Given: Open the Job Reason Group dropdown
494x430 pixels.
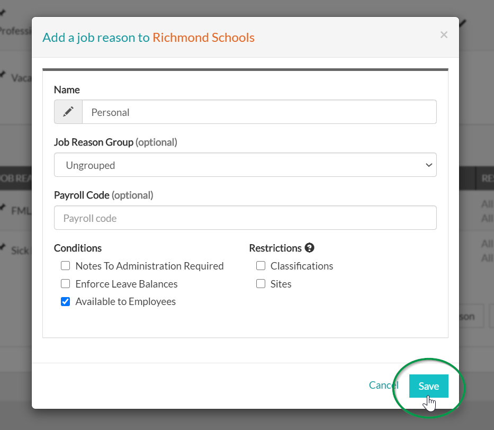Looking at the screenshot, I should pyautogui.click(x=245, y=165).
